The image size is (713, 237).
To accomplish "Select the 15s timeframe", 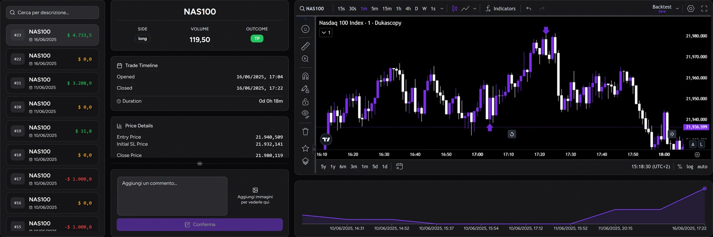I will coord(341,9).
